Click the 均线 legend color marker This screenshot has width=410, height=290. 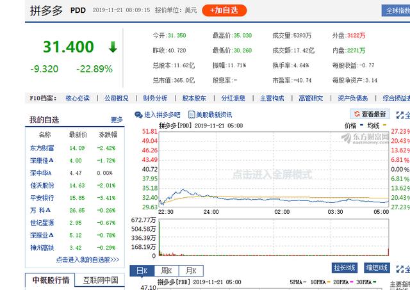pyautogui.click(x=384, y=125)
